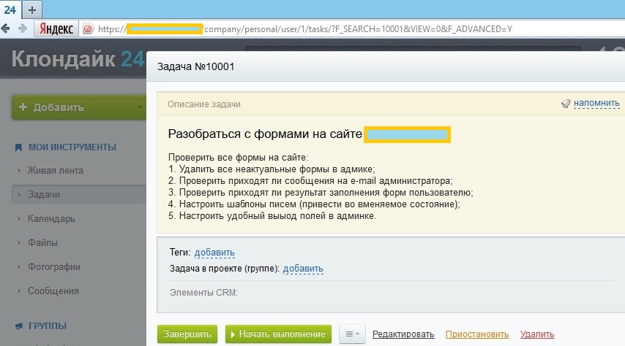Click line 4. Настроить шаблоны писем

[x=314, y=204]
